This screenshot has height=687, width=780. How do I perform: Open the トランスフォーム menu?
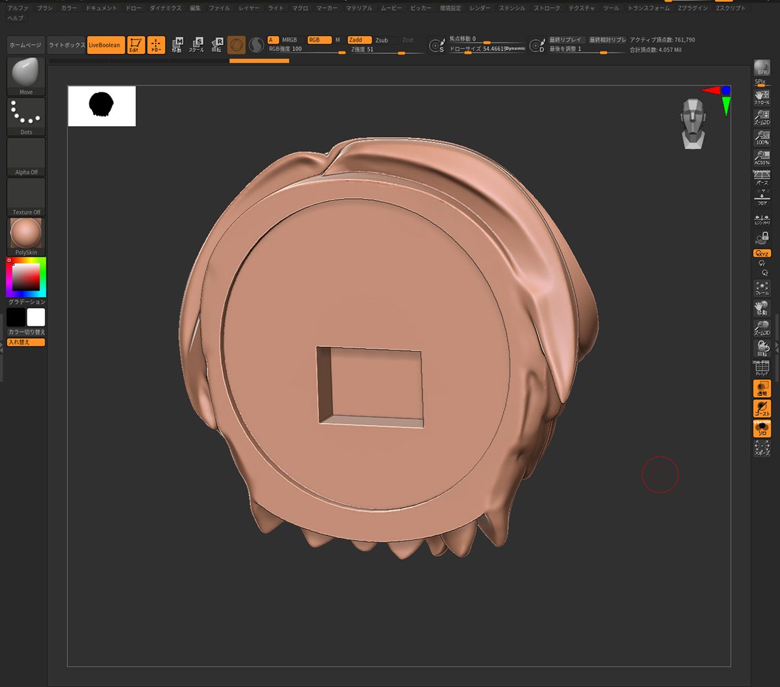[647, 8]
